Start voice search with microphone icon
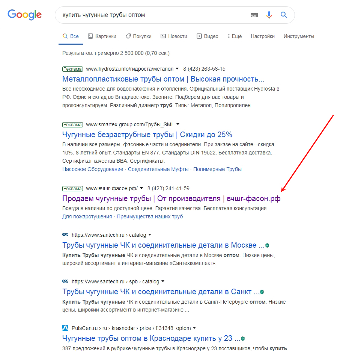 pos(269,15)
